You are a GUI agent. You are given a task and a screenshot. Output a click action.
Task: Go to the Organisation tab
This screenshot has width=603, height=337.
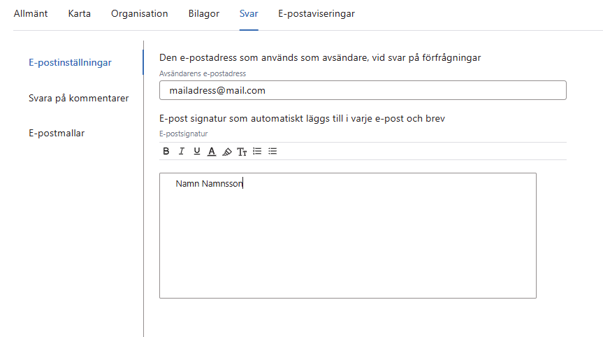click(140, 14)
